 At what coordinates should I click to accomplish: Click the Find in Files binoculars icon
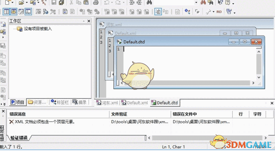210,2
